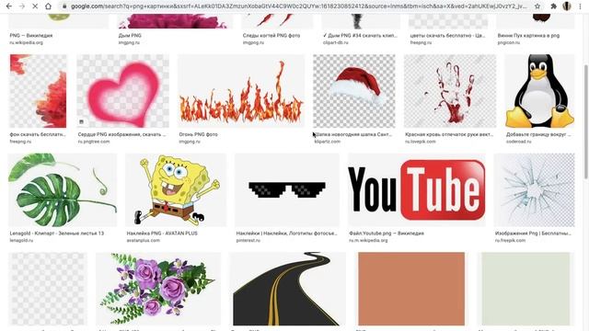Open the Tux penguin thumbnail
The image size is (589, 331).
click(x=539, y=91)
